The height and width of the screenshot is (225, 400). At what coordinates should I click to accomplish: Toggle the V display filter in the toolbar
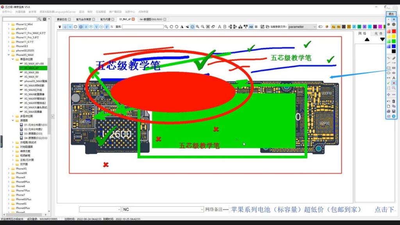(96, 27)
